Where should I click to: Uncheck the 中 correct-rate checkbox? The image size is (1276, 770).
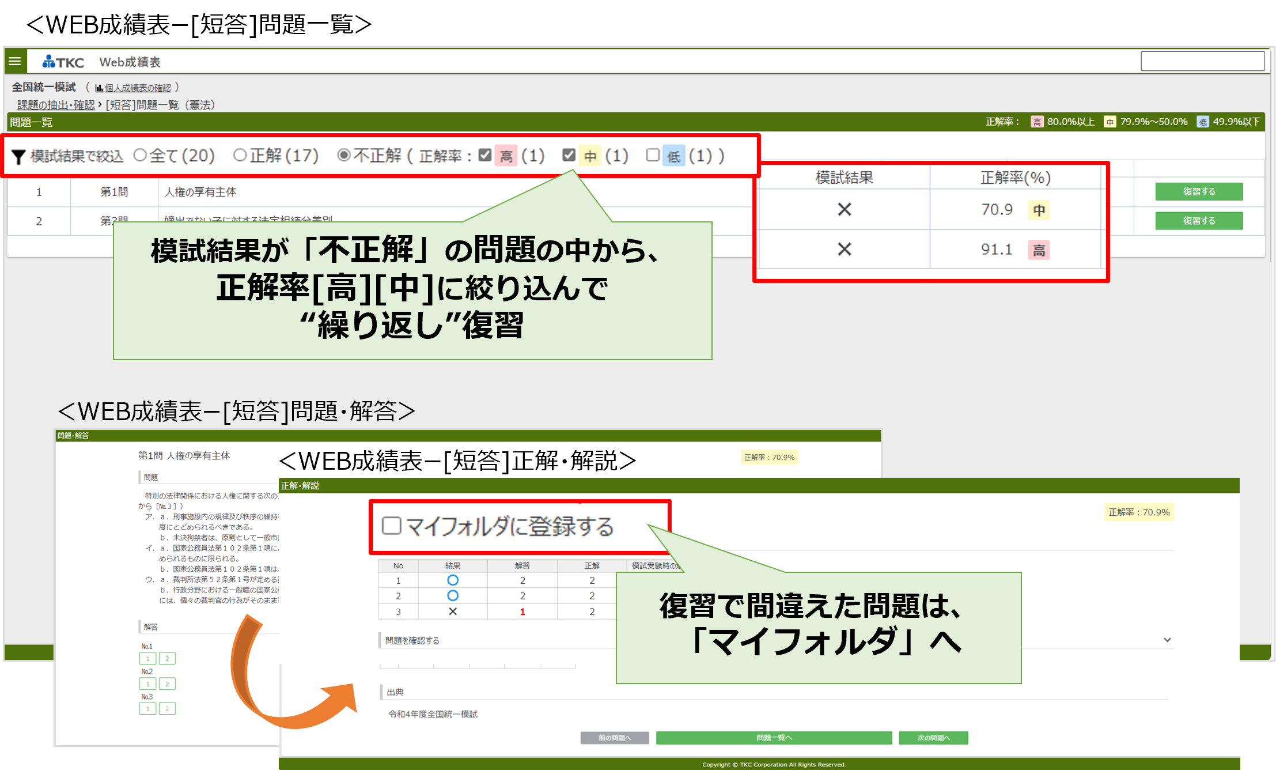[569, 155]
